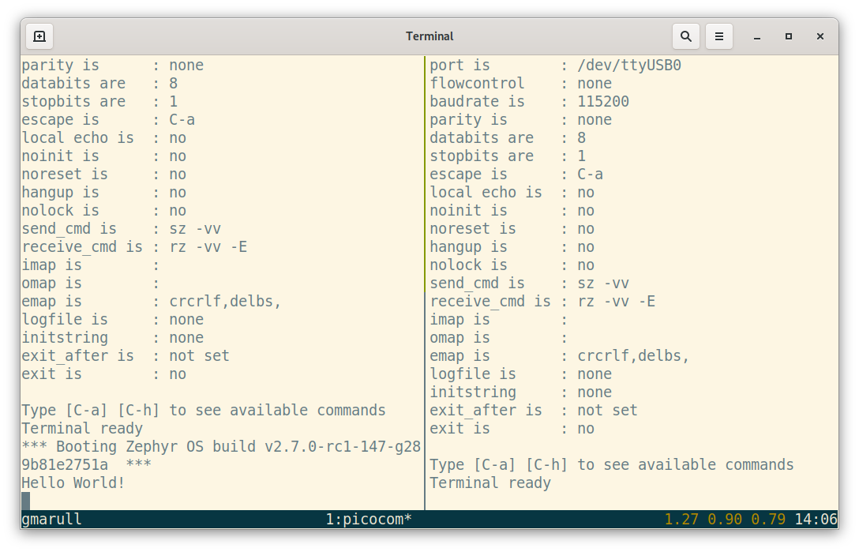Open a new terminal tab
The width and height of the screenshot is (859, 552).
click(x=39, y=36)
